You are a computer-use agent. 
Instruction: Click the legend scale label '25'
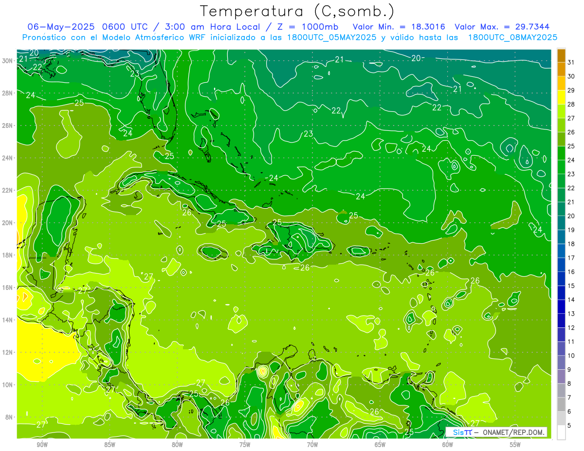click(571, 146)
